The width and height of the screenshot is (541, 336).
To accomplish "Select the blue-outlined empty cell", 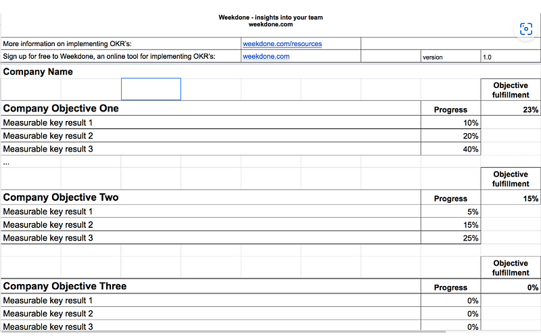I will pyautogui.click(x=151, y=89).
